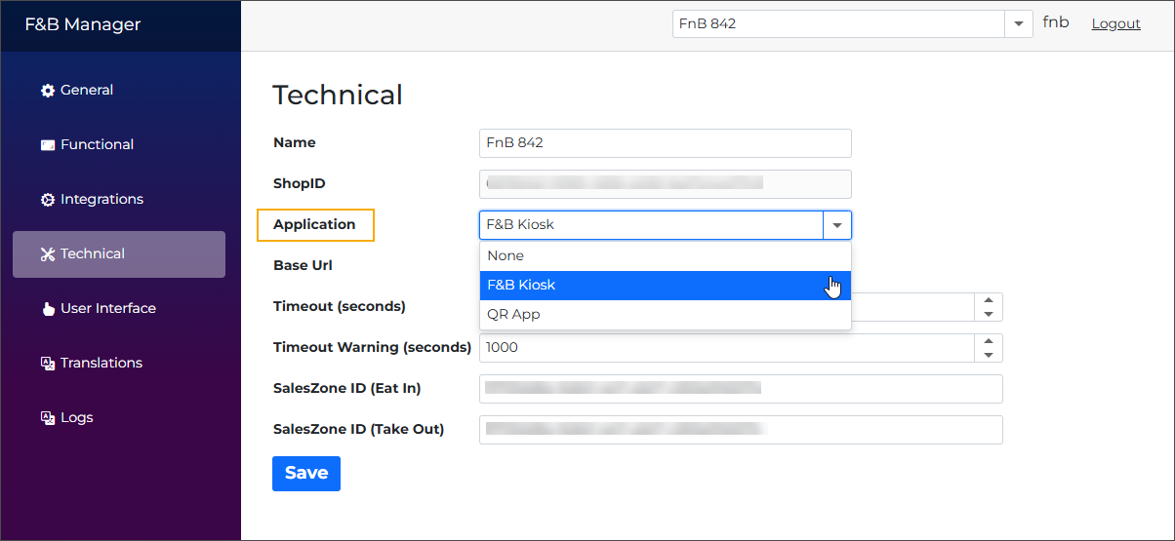
Task: Click the User Interface hand icon
Action: 48,309
